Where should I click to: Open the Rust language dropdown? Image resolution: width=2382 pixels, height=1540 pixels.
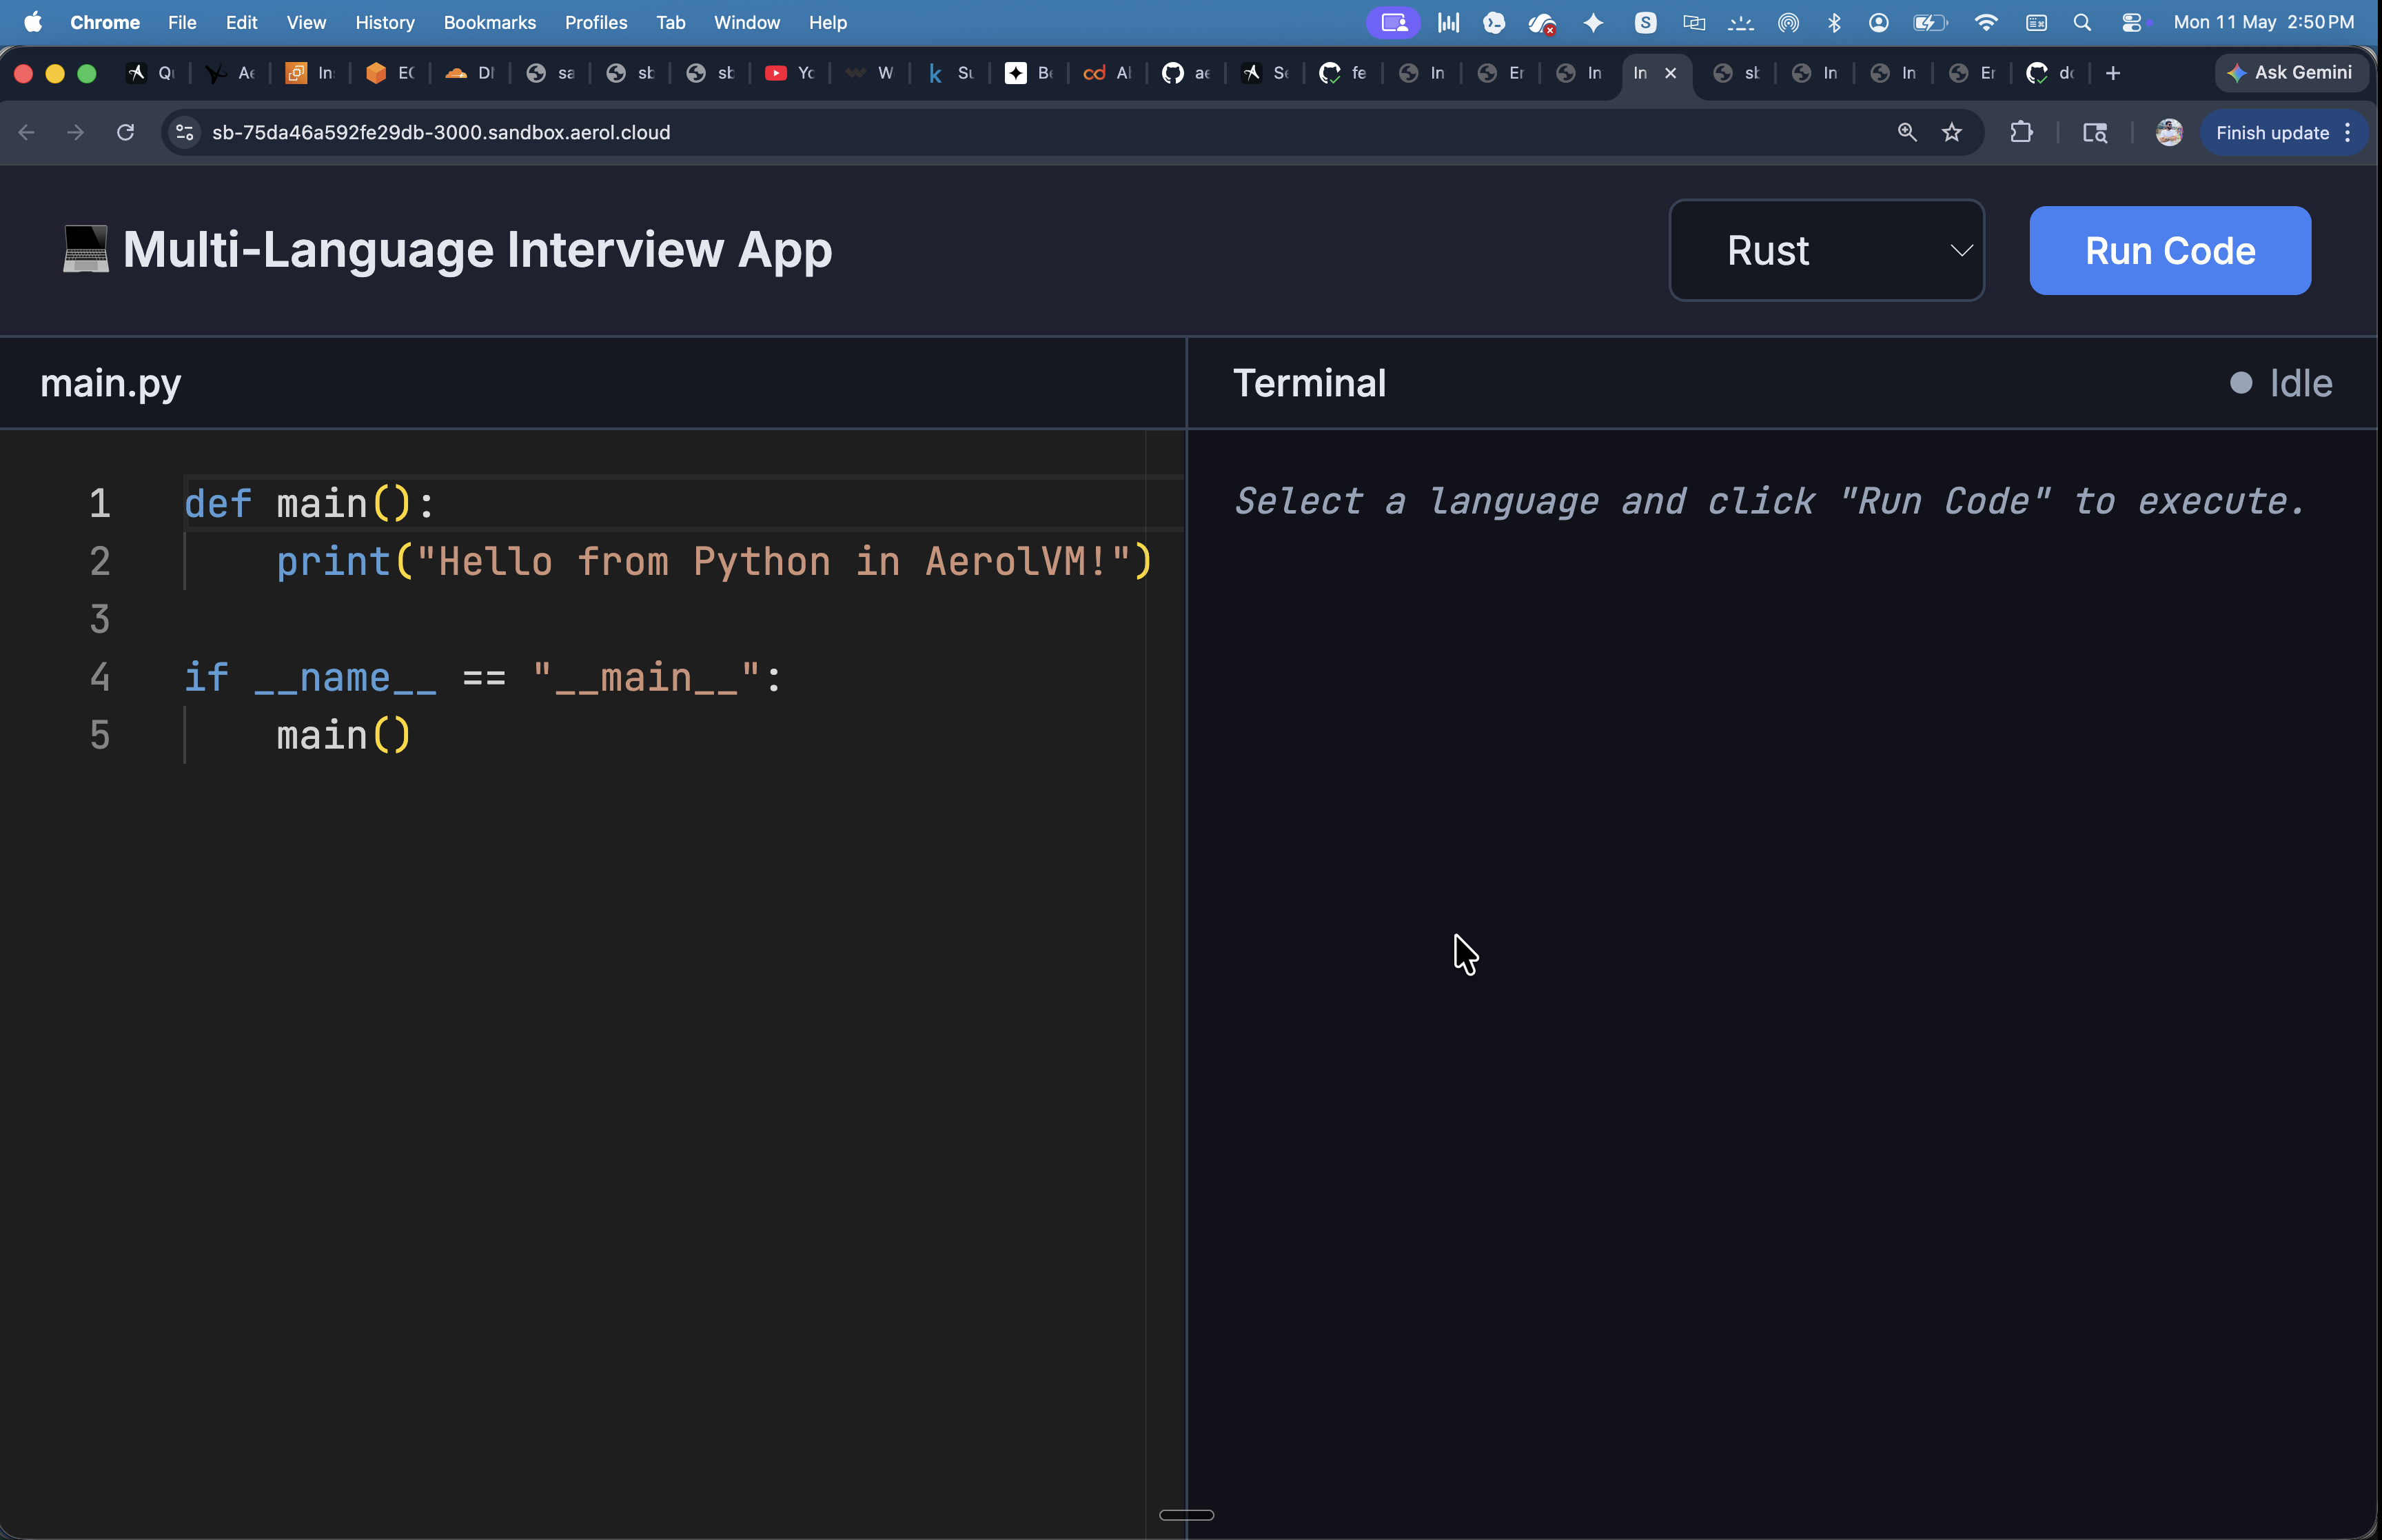pyautogui.click(x=1826, y=250)
